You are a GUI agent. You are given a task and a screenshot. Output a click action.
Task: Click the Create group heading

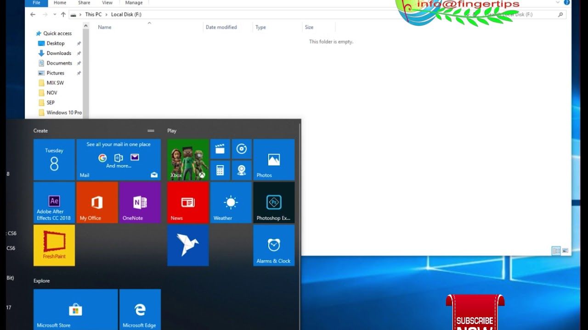click(x=40, y=131)
